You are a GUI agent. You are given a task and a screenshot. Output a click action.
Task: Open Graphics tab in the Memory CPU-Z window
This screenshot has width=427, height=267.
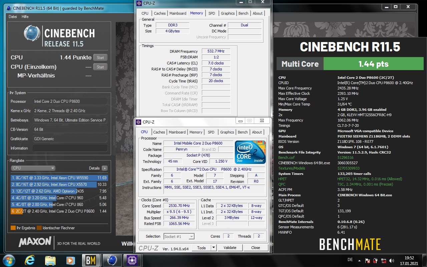[x=228, y=13]
